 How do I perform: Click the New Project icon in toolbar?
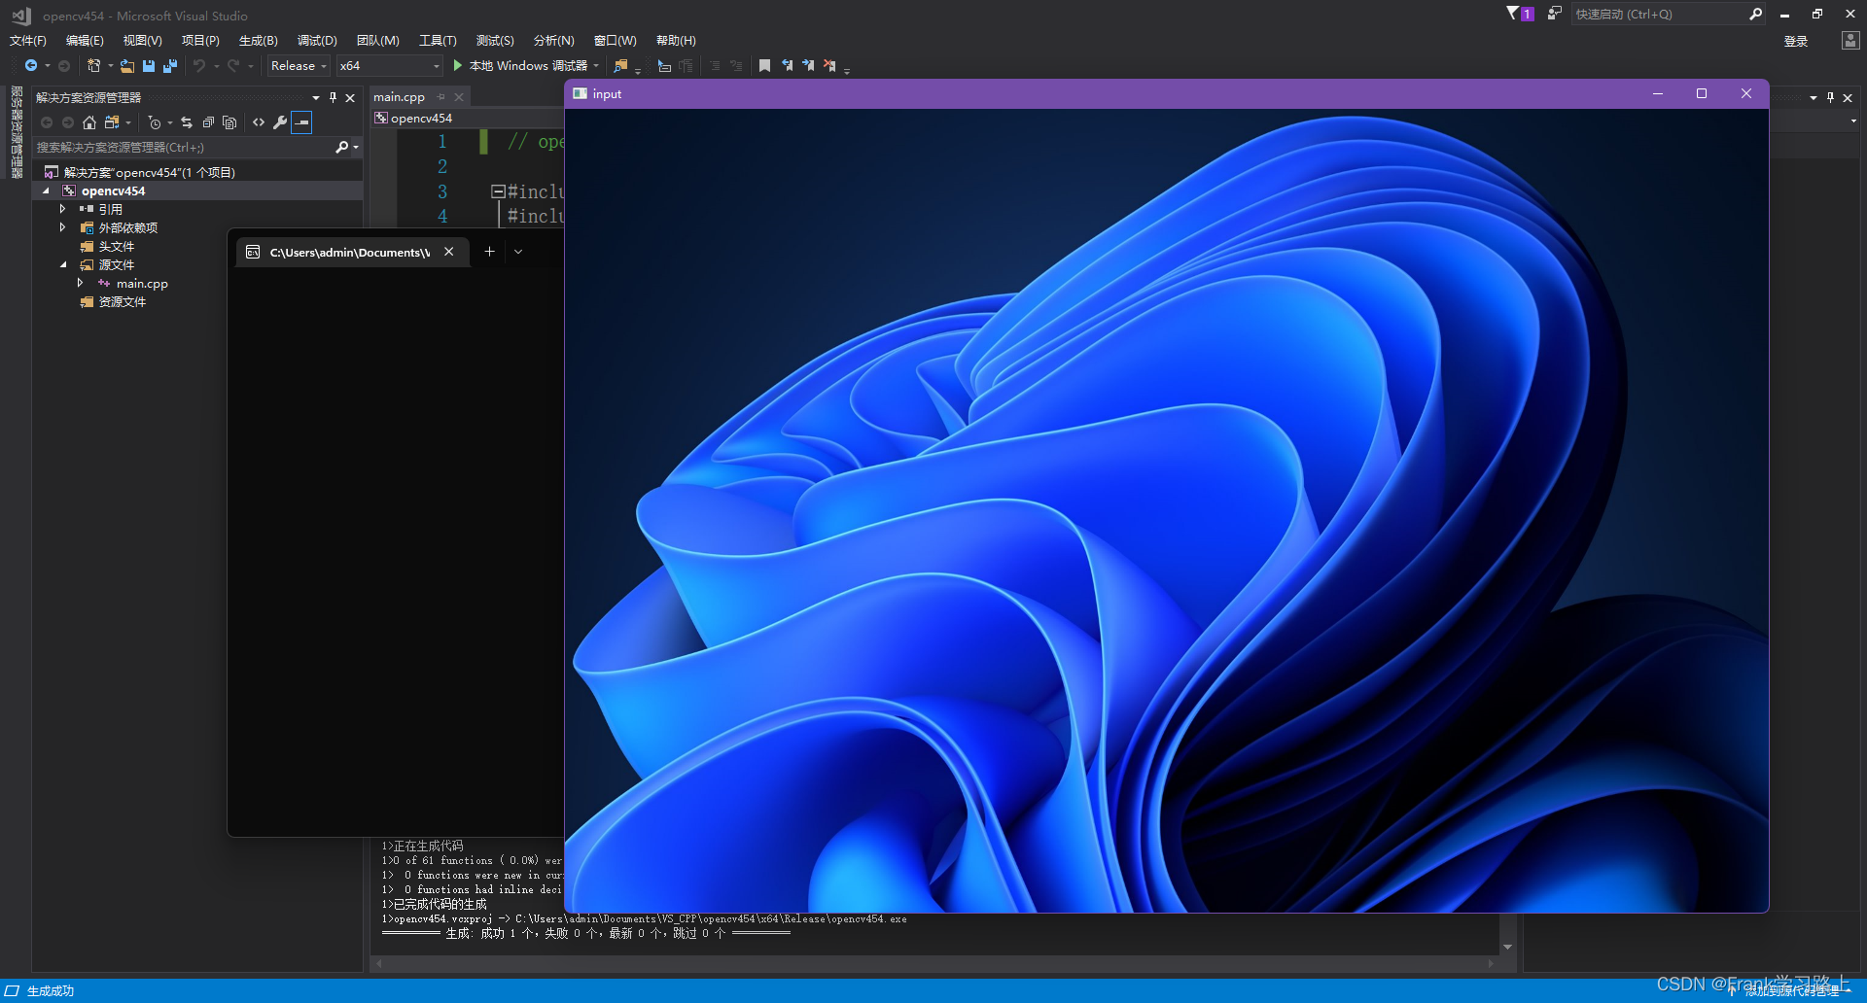tap(93, 66)
